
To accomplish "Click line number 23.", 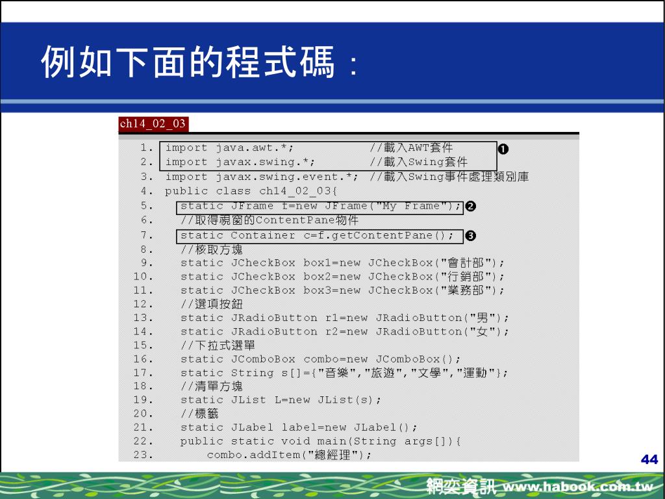I will [x=144, y=455].
